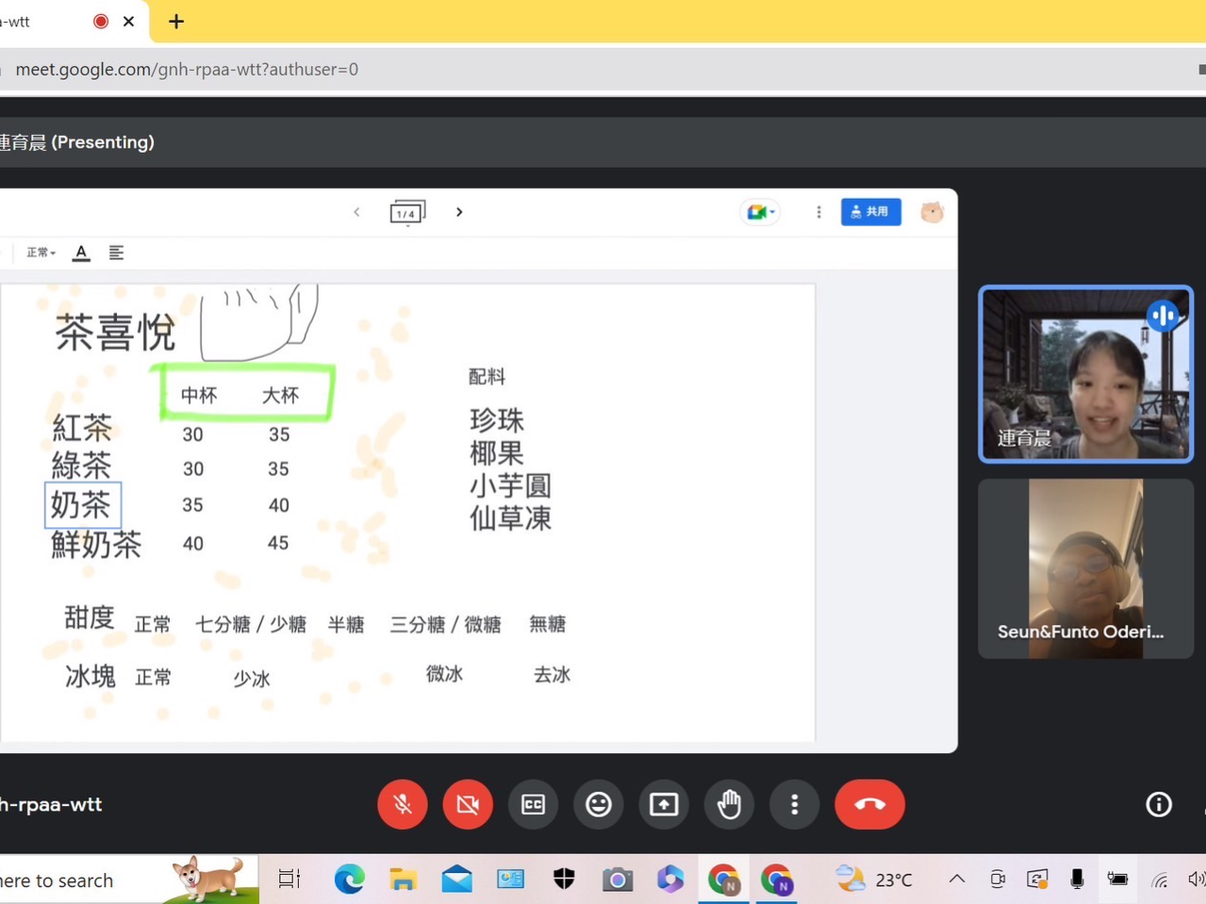Expand the 正常 text style dropdown
Image resolution: width=1206 pixels, height=904 pixels.
pyautogui.click(x=41, y=253)
